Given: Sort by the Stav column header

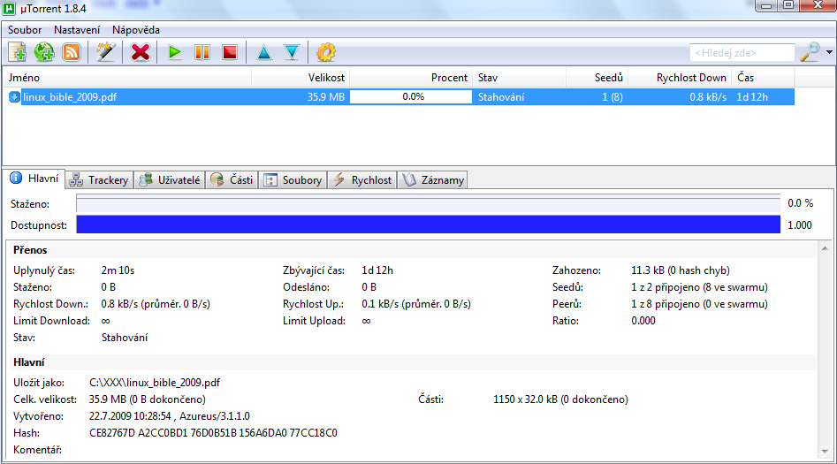Looking at the screenshot, I should pos(519,78).
